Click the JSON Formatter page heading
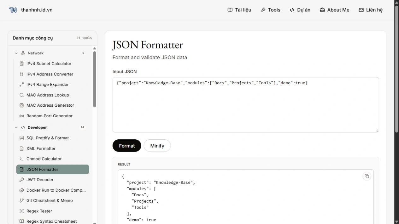The width and height of the screenshot is (399, 224). point(148,45)
